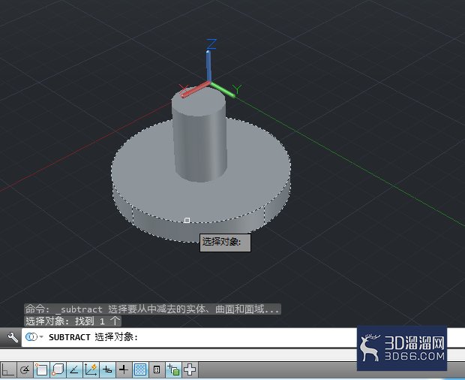The image size is (465, 380).
Task: Click the blue Z axis of UCS icon
Action: pyautogui.click(x=209, y=65)
